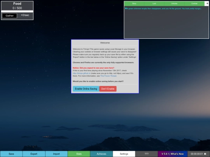210x157 pixels.
Task: Click the Welcome dialog title
Action: (x=105, y=43)
